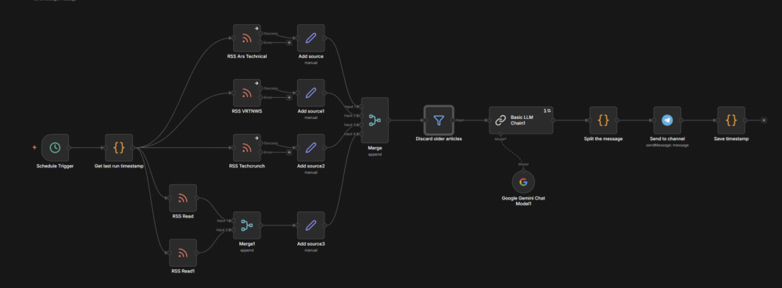
Task: Select the Add source3 pencil node
Action: (x=310, y=225)
